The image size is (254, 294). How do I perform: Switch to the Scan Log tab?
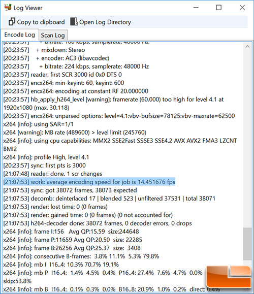(x=53, y=35)
